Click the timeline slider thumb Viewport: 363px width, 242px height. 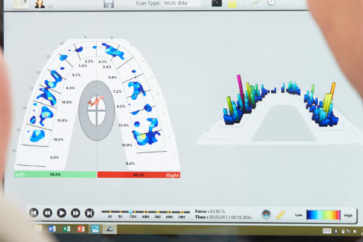tap(130, 212)
